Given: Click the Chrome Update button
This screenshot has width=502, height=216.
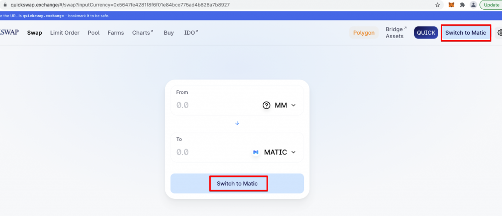Looking at the screenshot, I should click(491, 5).
